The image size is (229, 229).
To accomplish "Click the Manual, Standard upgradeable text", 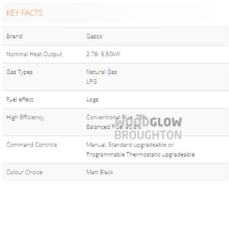I will [x=130, y=145].
